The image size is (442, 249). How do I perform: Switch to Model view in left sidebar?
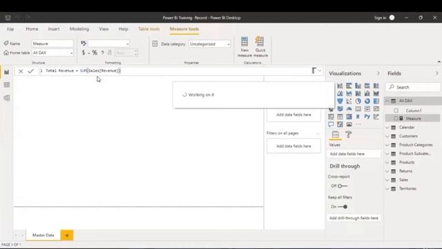pos(7,98)
